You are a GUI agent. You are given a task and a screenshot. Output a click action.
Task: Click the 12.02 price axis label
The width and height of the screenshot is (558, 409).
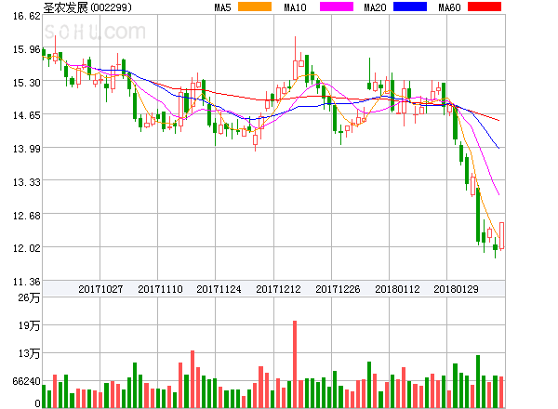tap(27, 248)
